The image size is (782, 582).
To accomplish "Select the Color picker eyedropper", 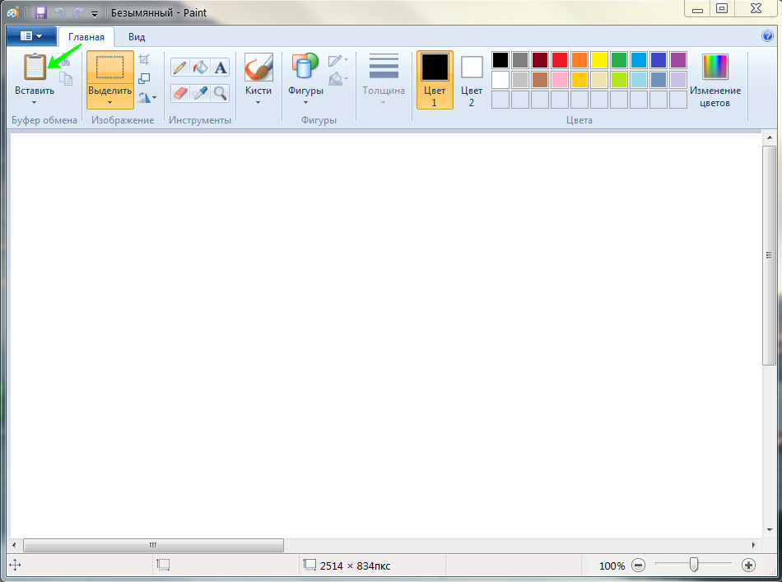I will tap(200, 93).
